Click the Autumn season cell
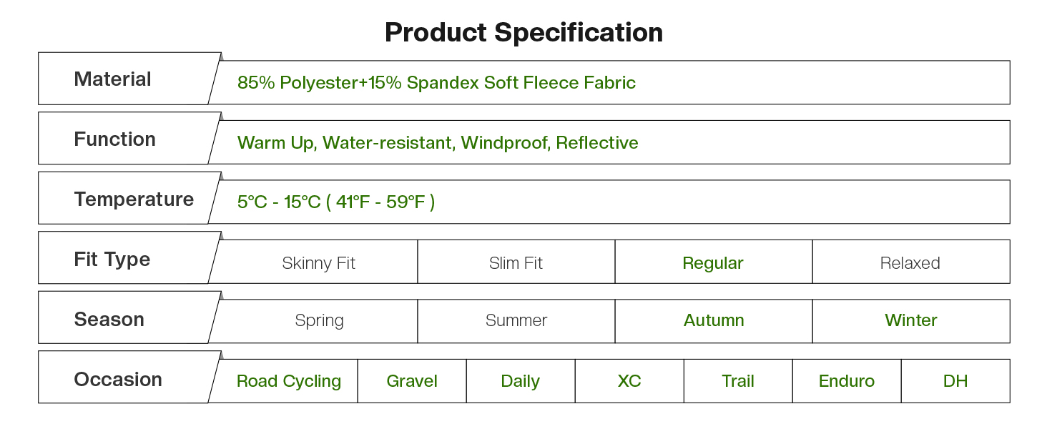The image size is (1047, 429). click(x=713, y=321)
